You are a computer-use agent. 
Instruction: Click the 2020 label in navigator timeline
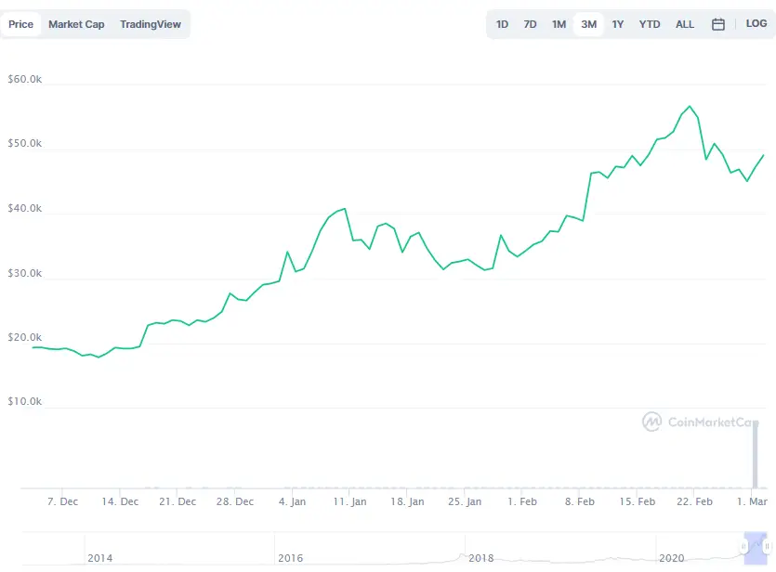click(x=672, y=558)
